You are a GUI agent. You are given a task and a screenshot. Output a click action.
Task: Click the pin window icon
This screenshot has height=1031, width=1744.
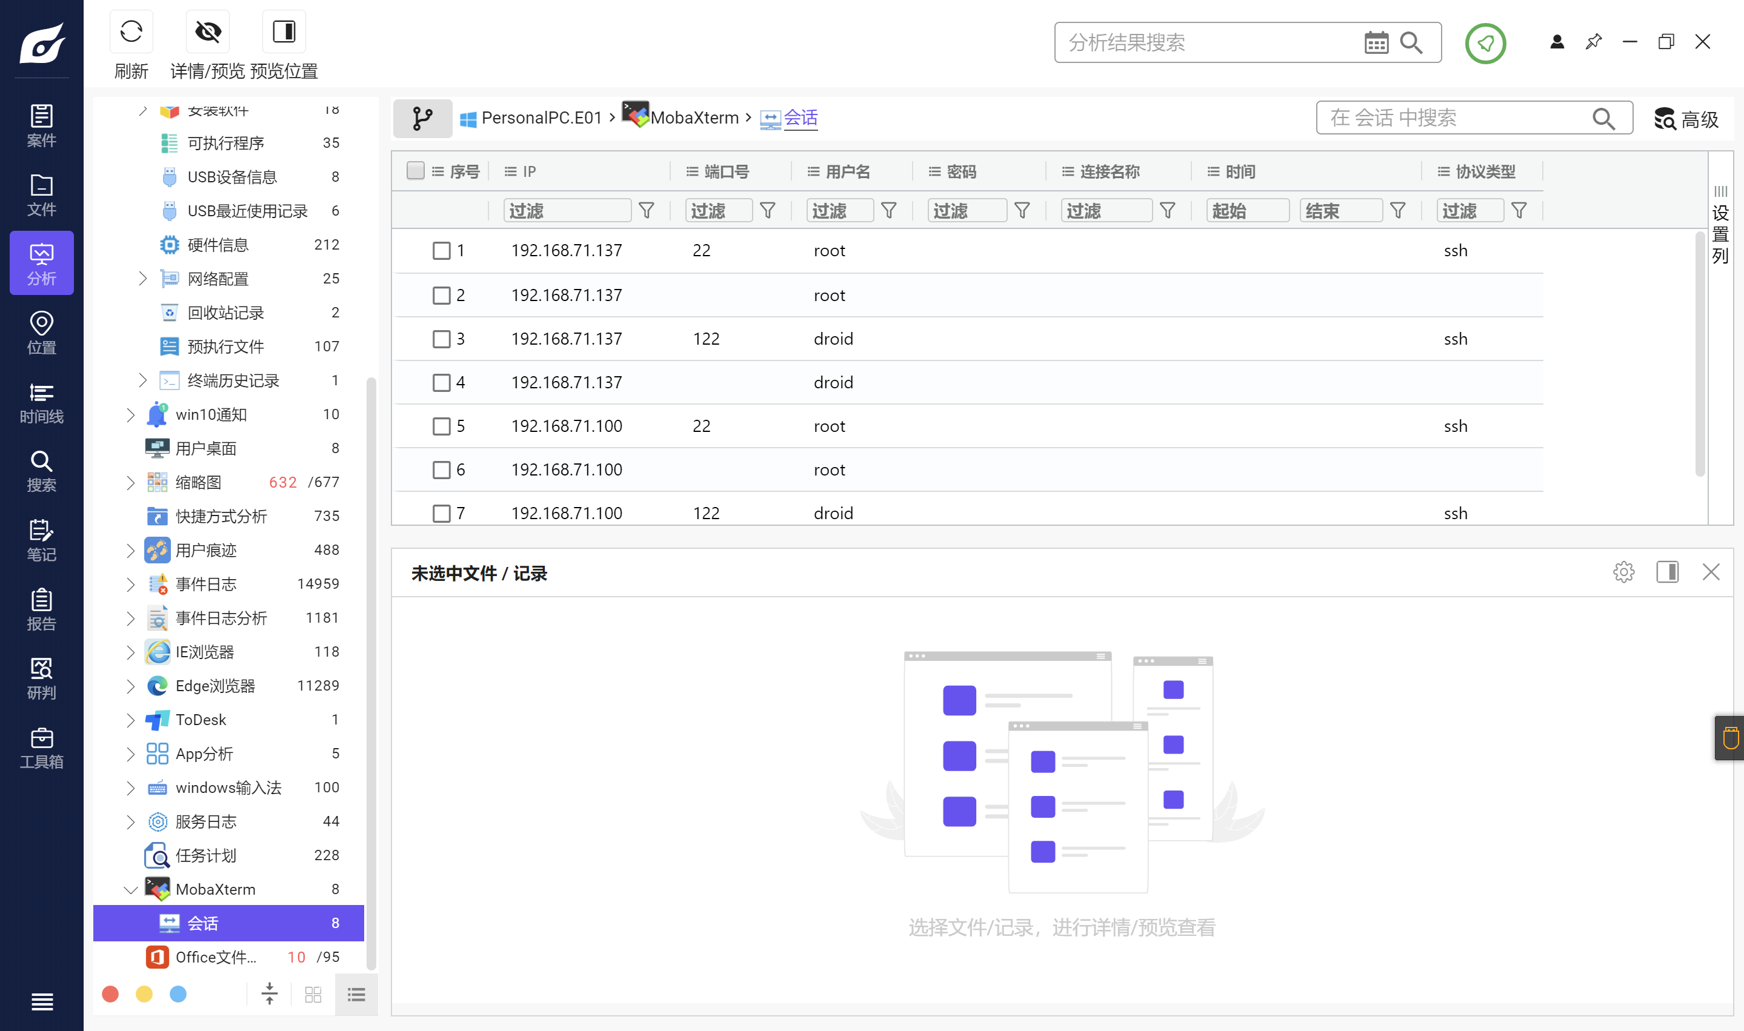click(1593, 42)
